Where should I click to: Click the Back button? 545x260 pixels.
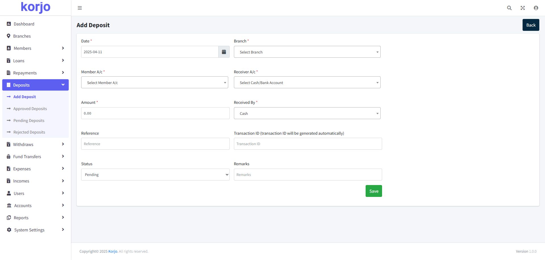click(531, 25)
